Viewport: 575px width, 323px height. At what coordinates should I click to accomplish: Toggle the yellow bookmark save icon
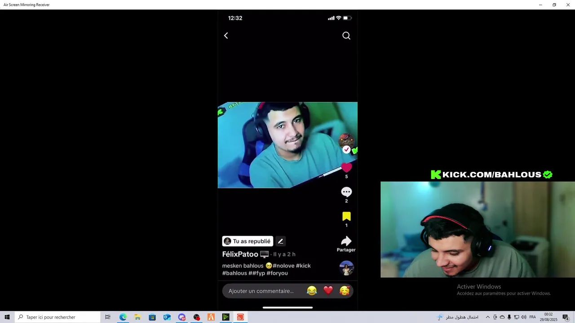pos(346,216)
